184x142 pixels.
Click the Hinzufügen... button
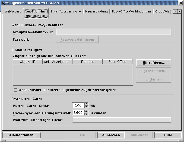coord(154,63)
